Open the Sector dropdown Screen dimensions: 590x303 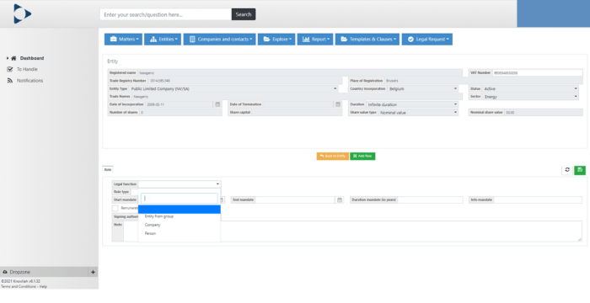(530, 97)
